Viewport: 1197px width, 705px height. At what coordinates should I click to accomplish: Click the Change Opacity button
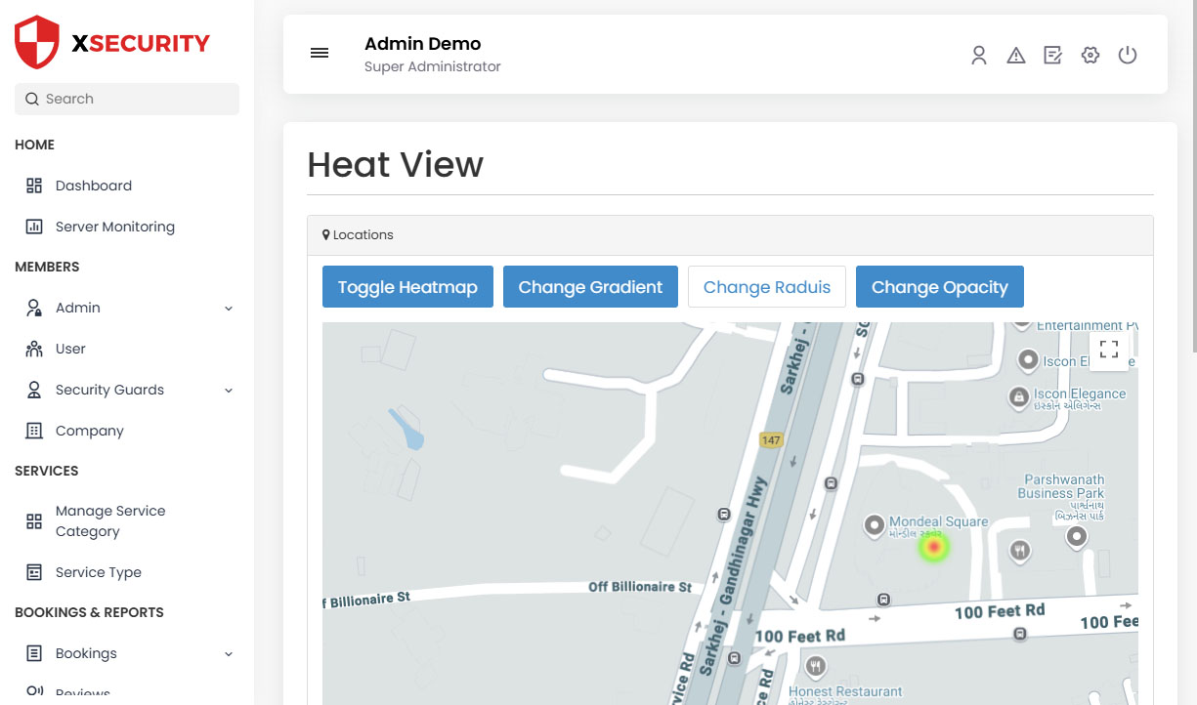(939, 287)
